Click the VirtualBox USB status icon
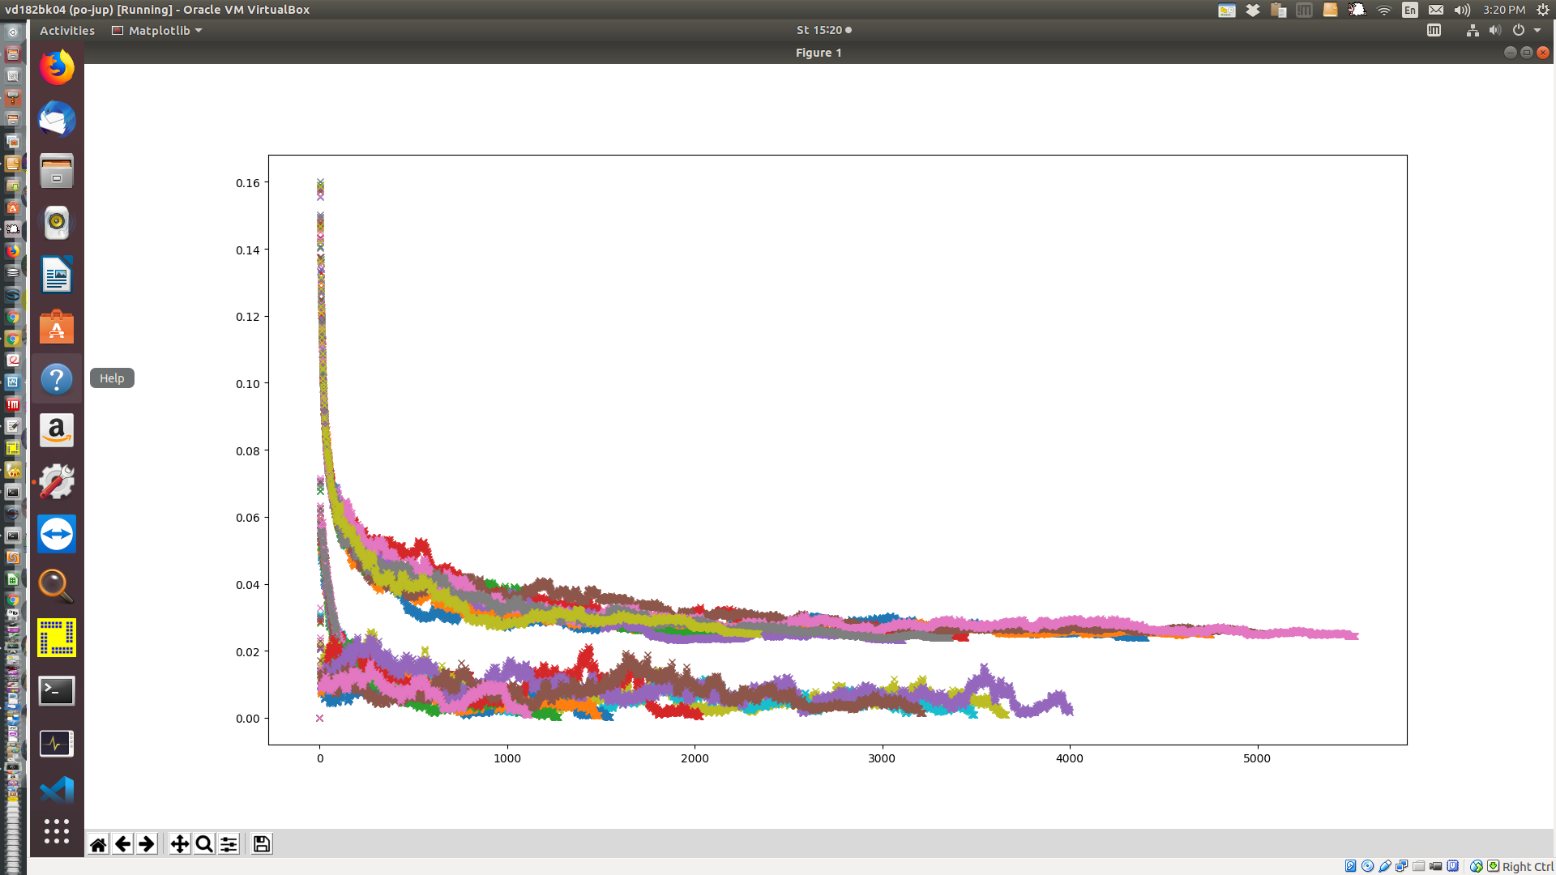 click(1384, 866)
